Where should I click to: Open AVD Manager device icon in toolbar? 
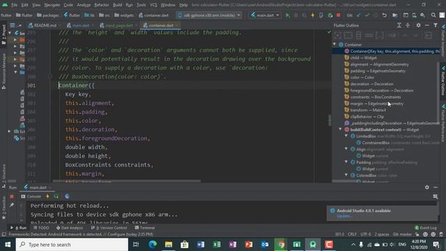pos(414,15)
